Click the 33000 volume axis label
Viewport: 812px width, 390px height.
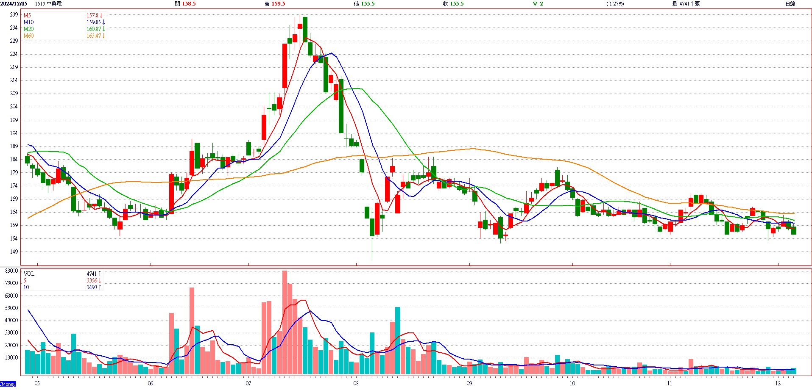(11, 332)
